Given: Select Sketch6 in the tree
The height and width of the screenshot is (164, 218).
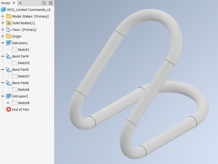Looking at the screenshot, I should pyautogui.click(x=23, y=89).
